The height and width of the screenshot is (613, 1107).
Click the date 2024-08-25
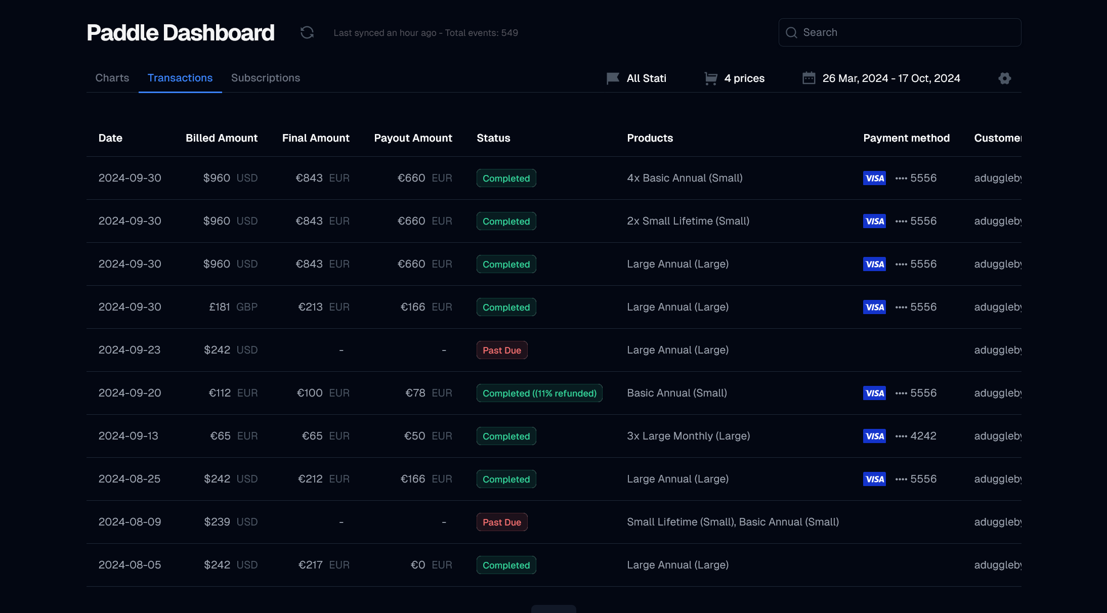pos(130,479)
